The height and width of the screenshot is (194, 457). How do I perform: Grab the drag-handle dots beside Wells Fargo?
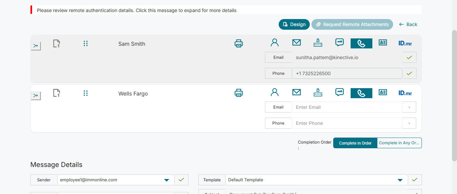86,93
